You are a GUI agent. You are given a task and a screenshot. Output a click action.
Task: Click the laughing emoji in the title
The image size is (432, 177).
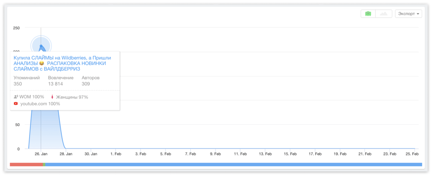coord(41,63)
